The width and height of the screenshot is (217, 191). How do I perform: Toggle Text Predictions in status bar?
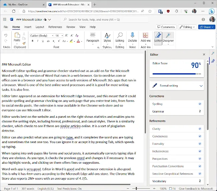tap(69, 189)
